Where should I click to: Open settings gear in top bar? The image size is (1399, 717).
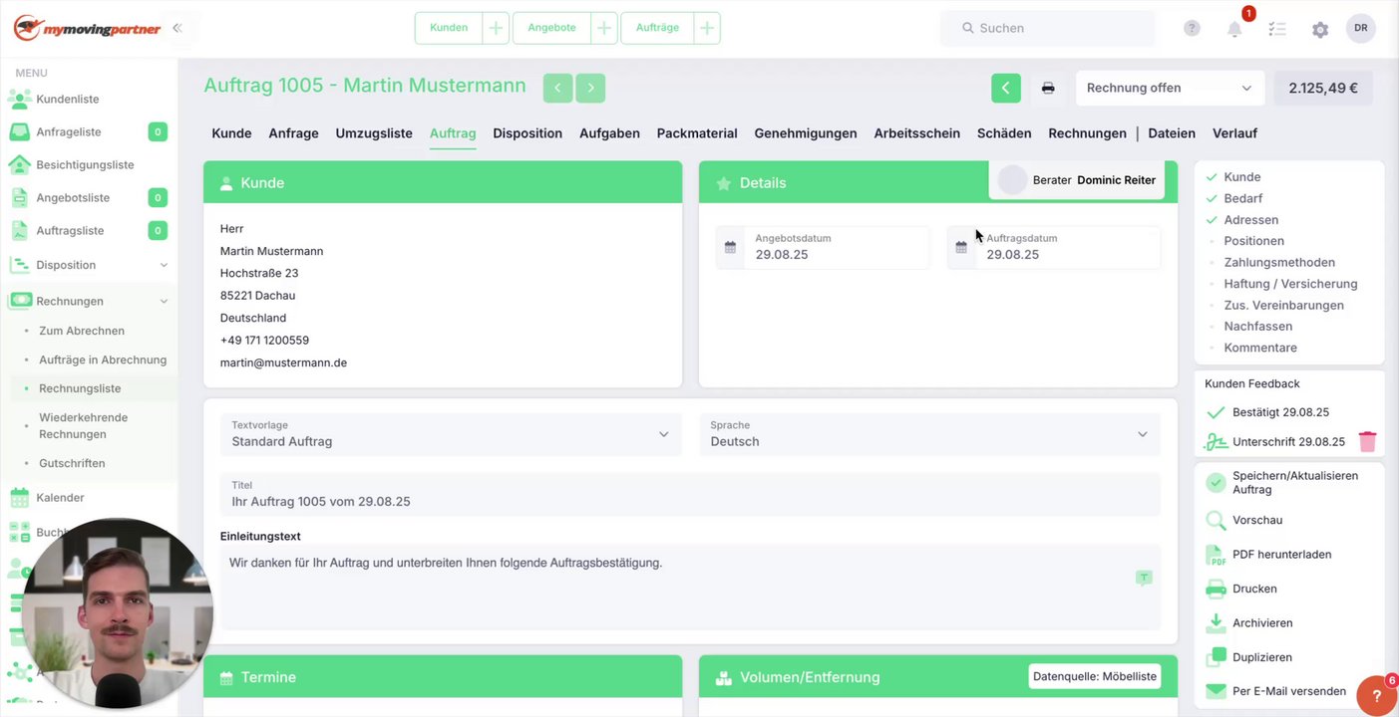[1320, 30]
